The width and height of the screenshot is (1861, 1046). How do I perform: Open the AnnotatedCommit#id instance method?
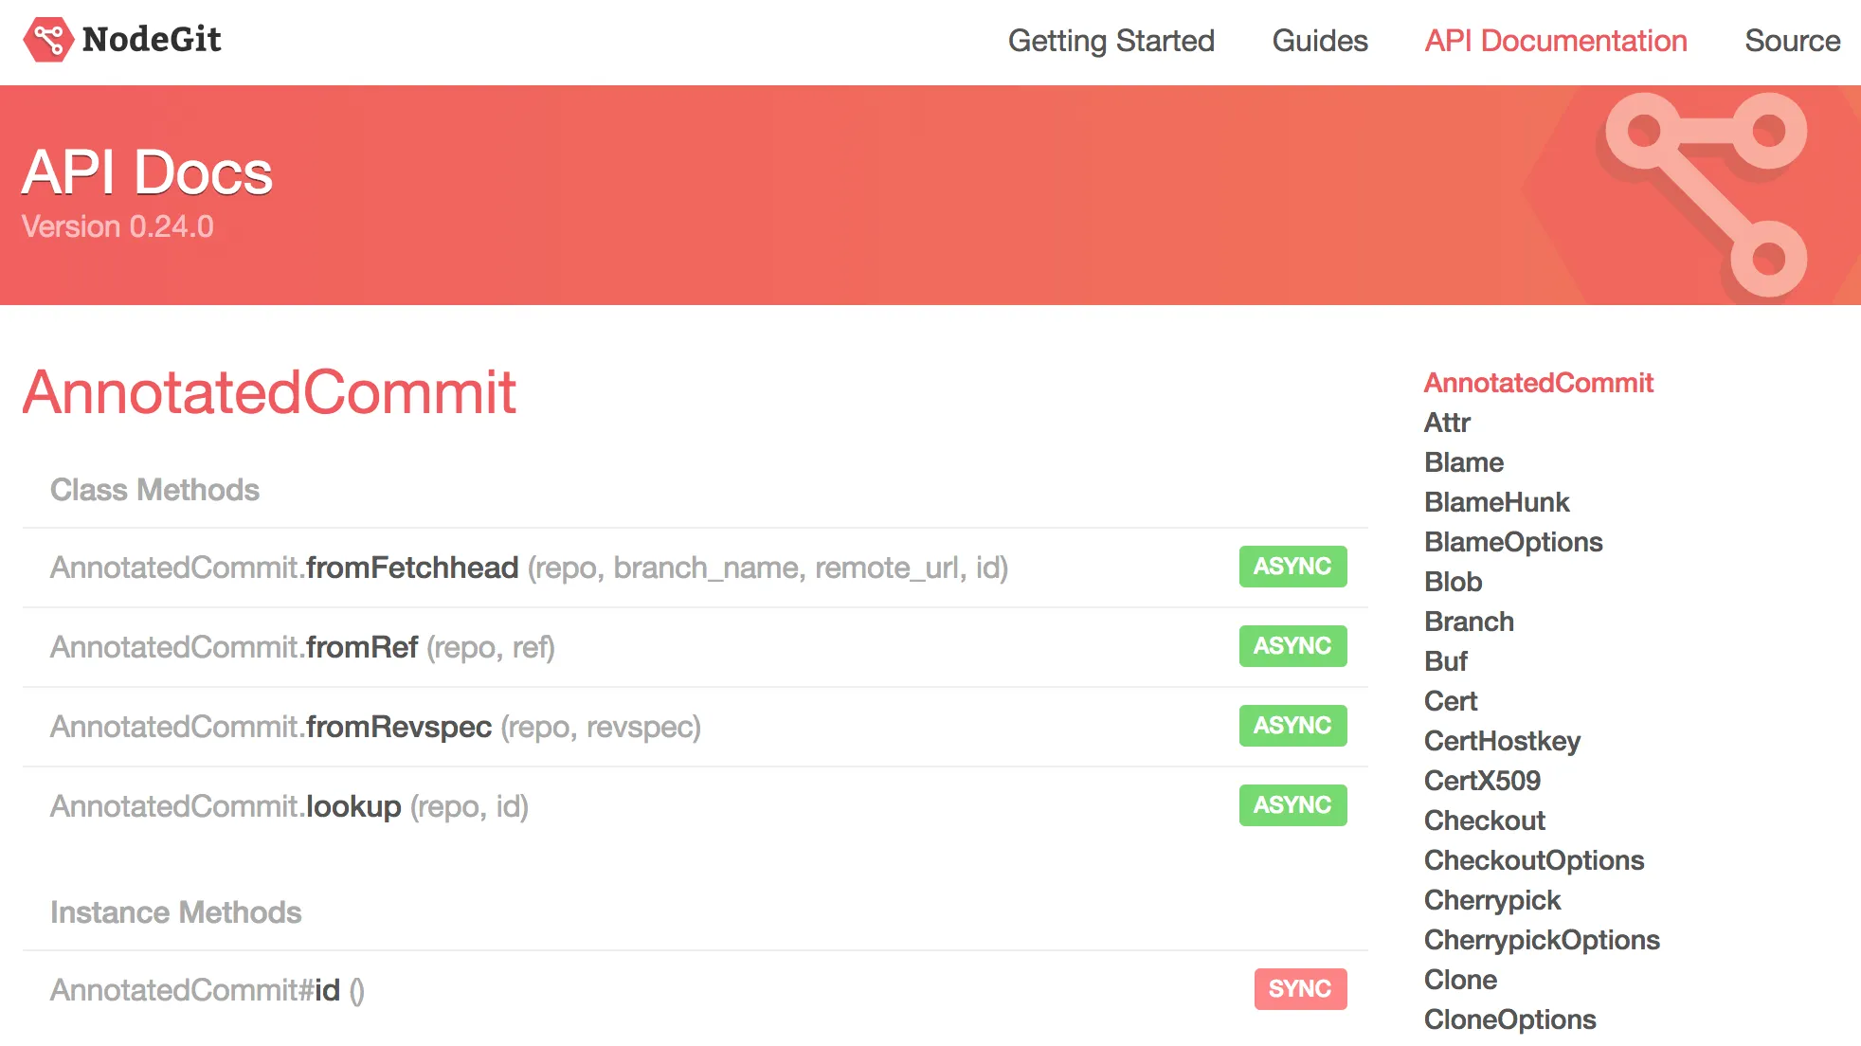[208, 990]
